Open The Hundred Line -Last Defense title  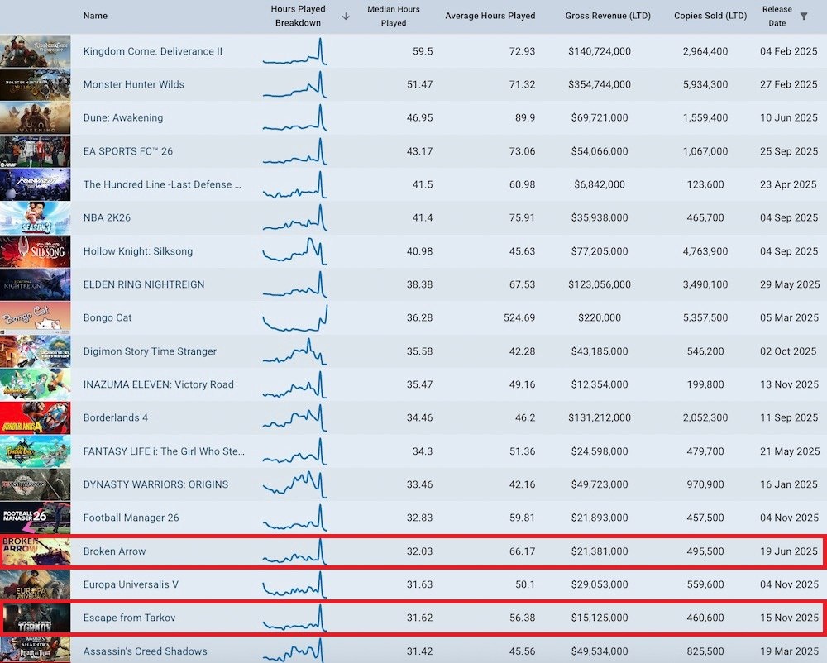(162, 184)
